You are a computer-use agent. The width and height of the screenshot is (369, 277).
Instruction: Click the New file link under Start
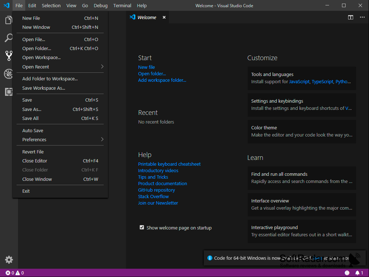pyautogui.click(x=147, y=67)
